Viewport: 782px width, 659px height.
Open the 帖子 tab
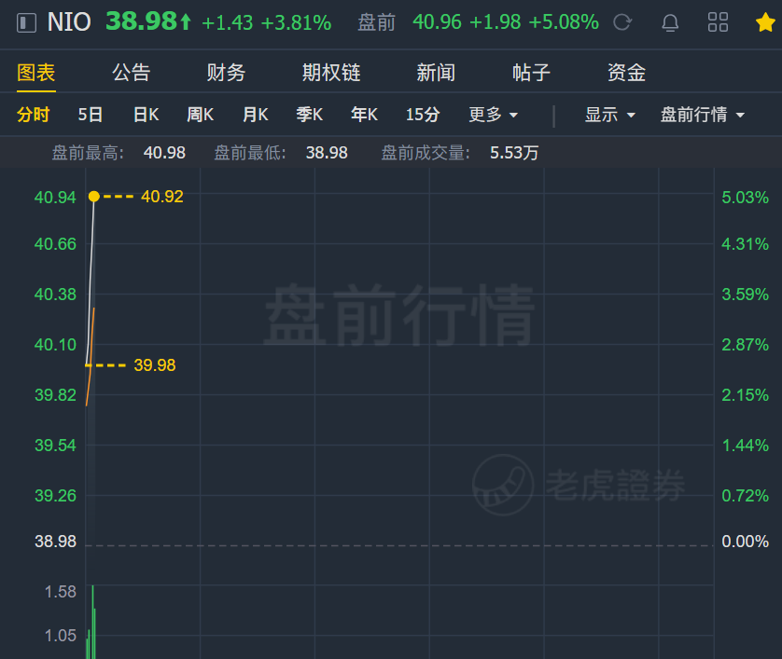[x=531, y=73]
